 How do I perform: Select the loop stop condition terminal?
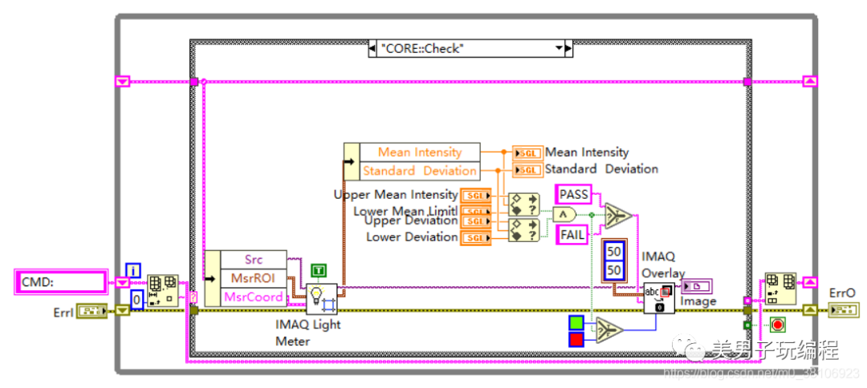(x=777, y=325)
